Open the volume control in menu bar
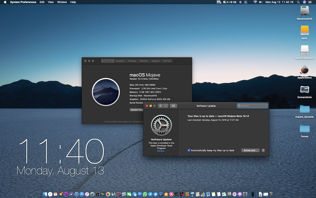The image size is (316, 198). (260, 2)
